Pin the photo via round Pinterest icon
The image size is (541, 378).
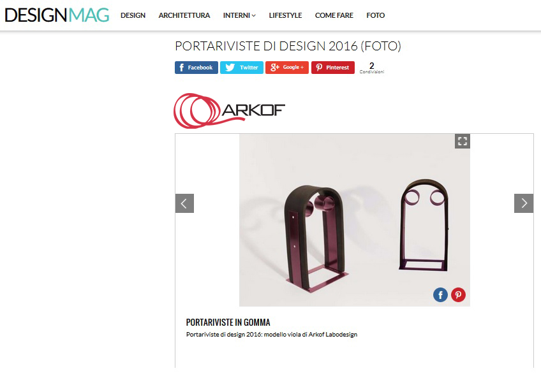tap(458, 295)
